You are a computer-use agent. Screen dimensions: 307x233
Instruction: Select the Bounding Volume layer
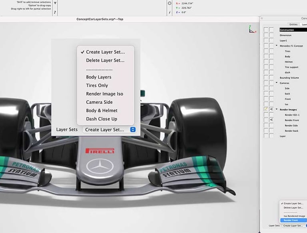[289, 78]
